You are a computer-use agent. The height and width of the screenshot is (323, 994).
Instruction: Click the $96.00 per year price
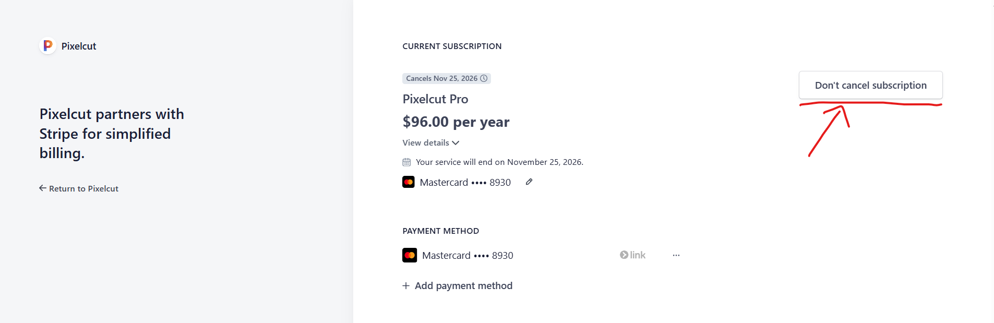456,122
